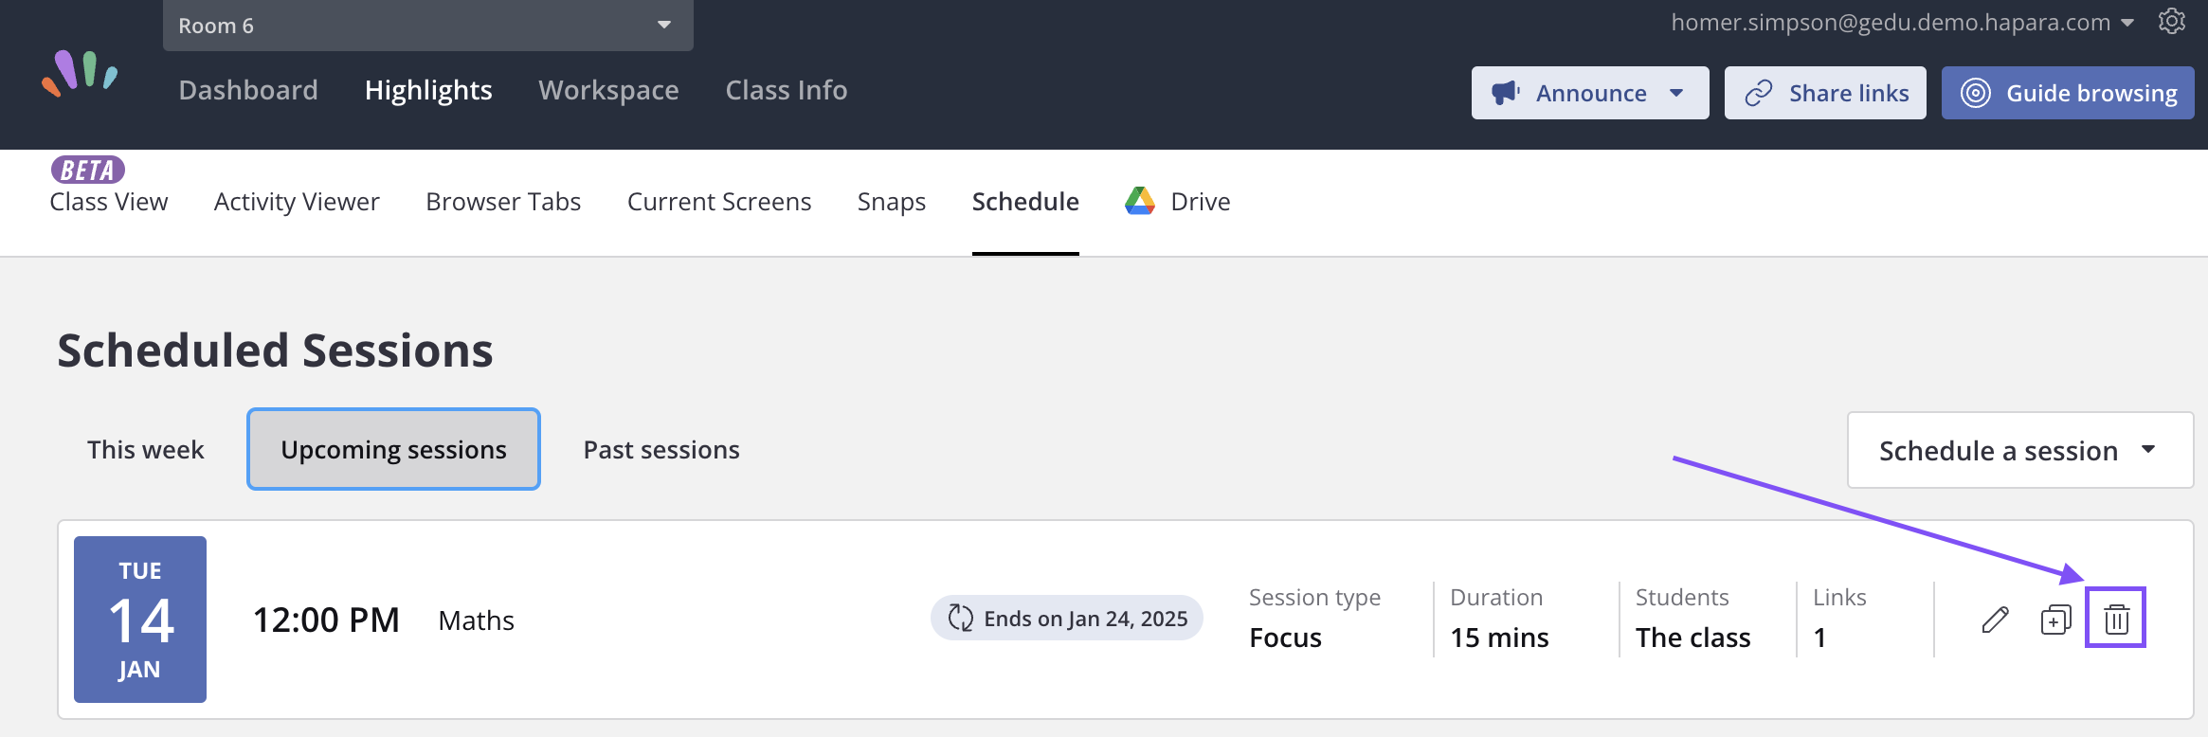Screen dimensions: 2208x737
Task: Select the Upcoming sessions filter
Action: pos(393,449)
